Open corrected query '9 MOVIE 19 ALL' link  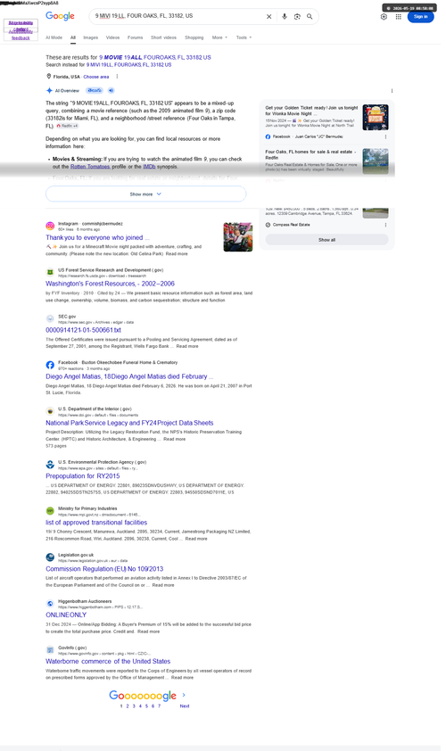[154, 57]
